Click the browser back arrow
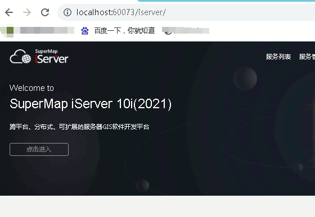The height and width of the screenshot is (217, 315). (9, 12)
